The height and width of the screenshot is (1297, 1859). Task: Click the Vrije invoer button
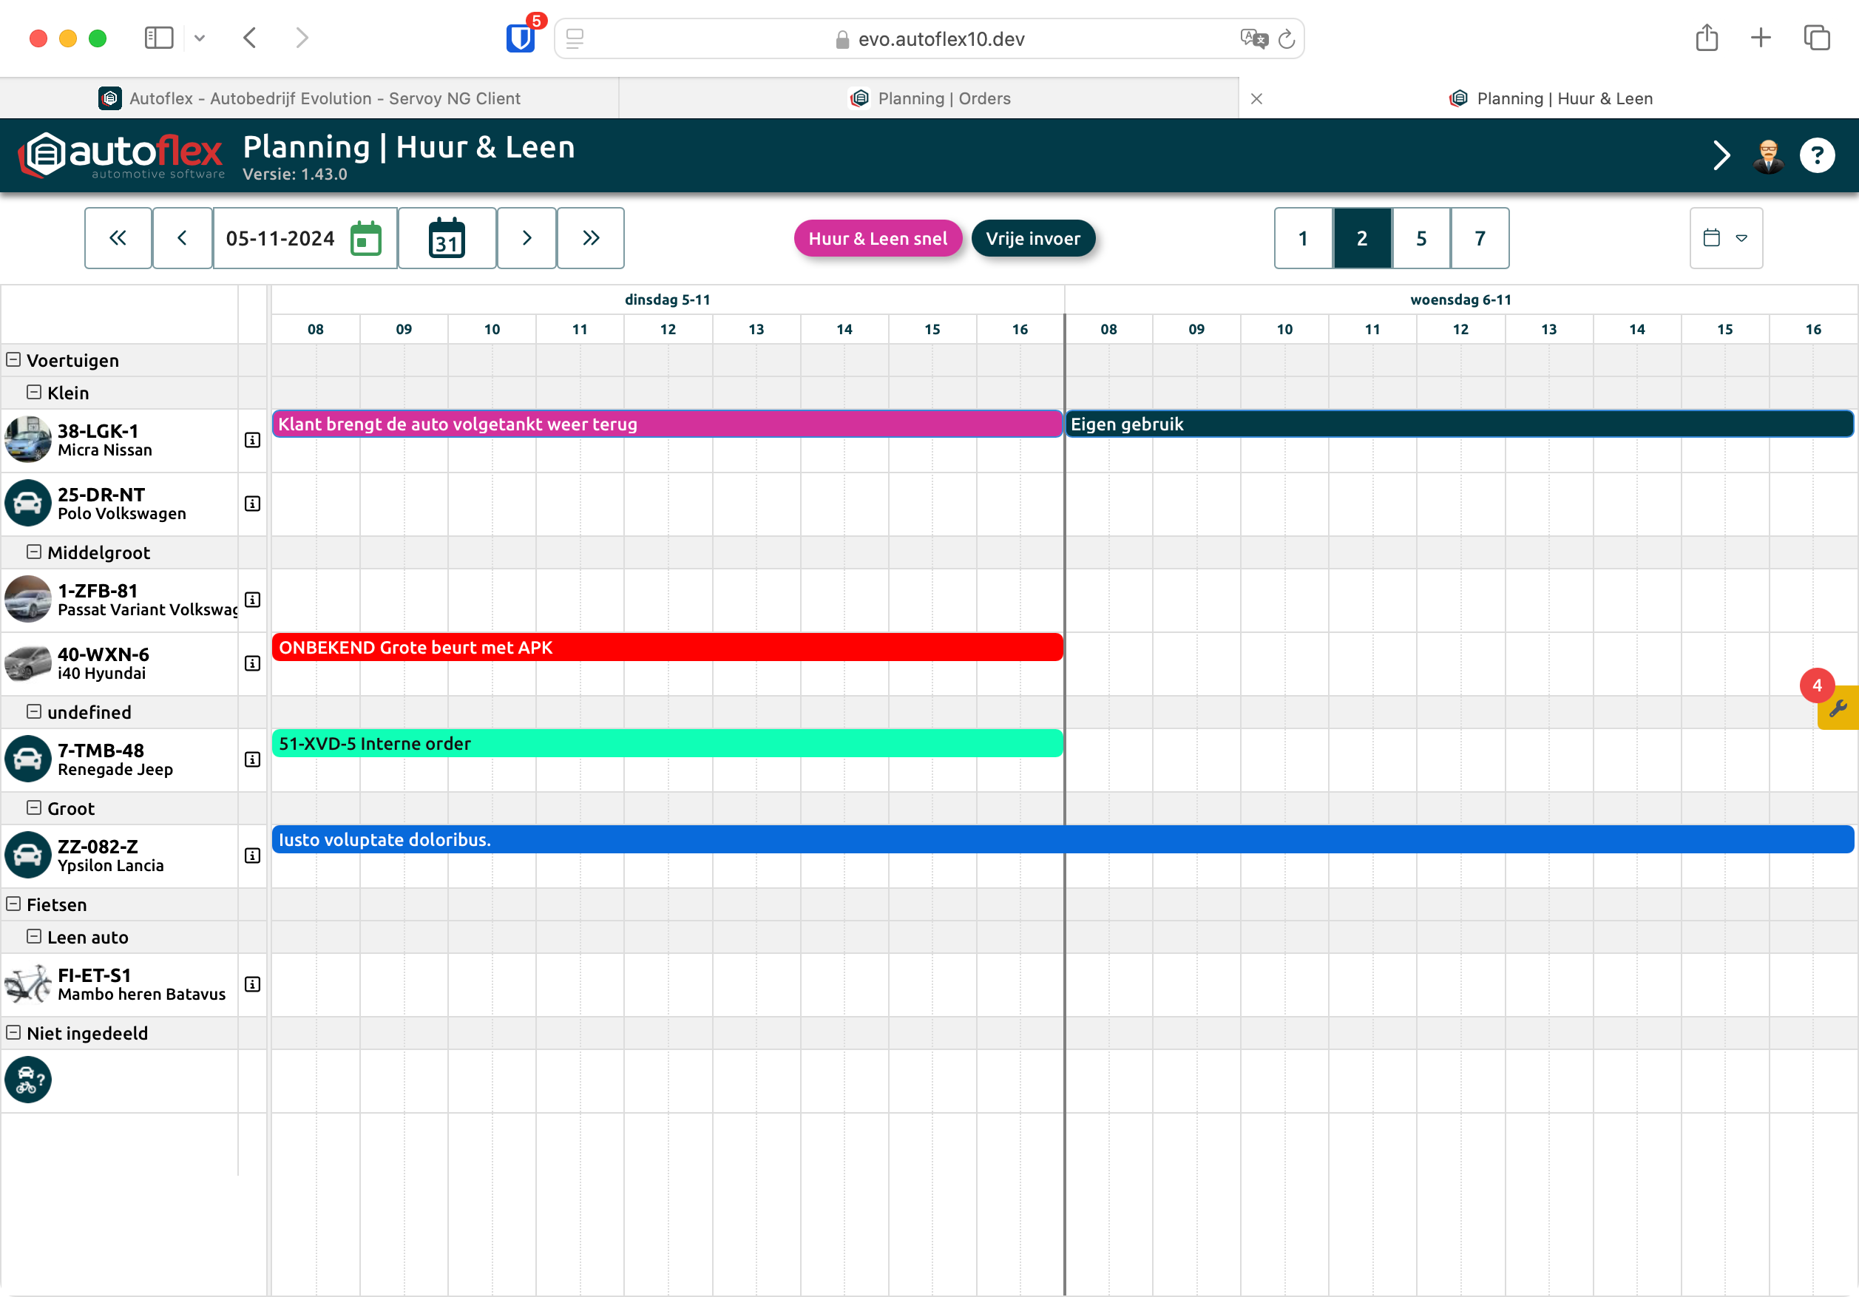tap(1032, 239)
